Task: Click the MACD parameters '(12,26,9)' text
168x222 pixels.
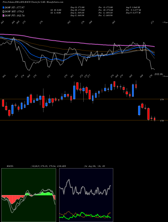Action: pos(35,166)
